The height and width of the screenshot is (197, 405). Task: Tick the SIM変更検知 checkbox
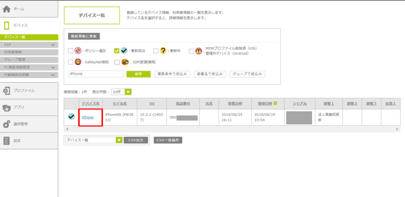pyautogui.click(x=117, y=62)
